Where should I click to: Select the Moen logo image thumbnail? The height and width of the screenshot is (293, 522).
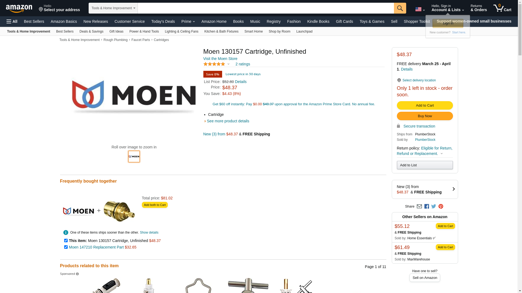tap(134, 157)
